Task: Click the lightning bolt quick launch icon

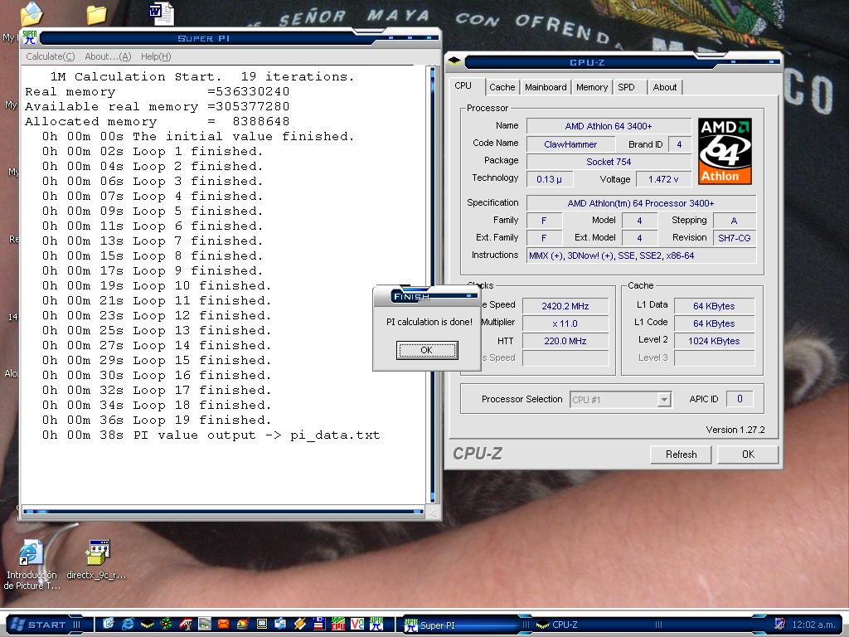Action: [300, 624]
